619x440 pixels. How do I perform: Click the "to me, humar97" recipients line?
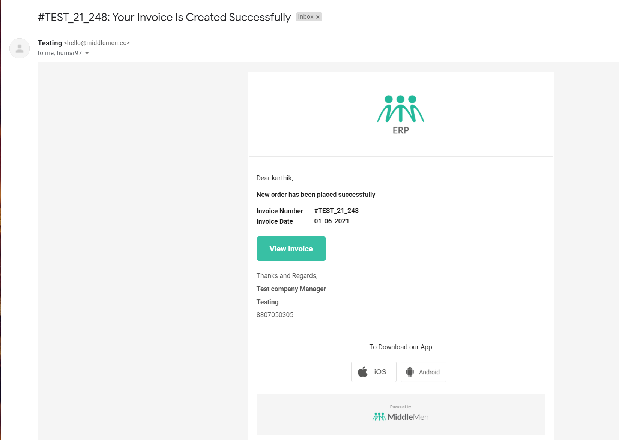[x=60, y=53]
